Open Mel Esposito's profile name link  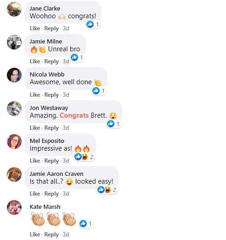tap(47, 141)
